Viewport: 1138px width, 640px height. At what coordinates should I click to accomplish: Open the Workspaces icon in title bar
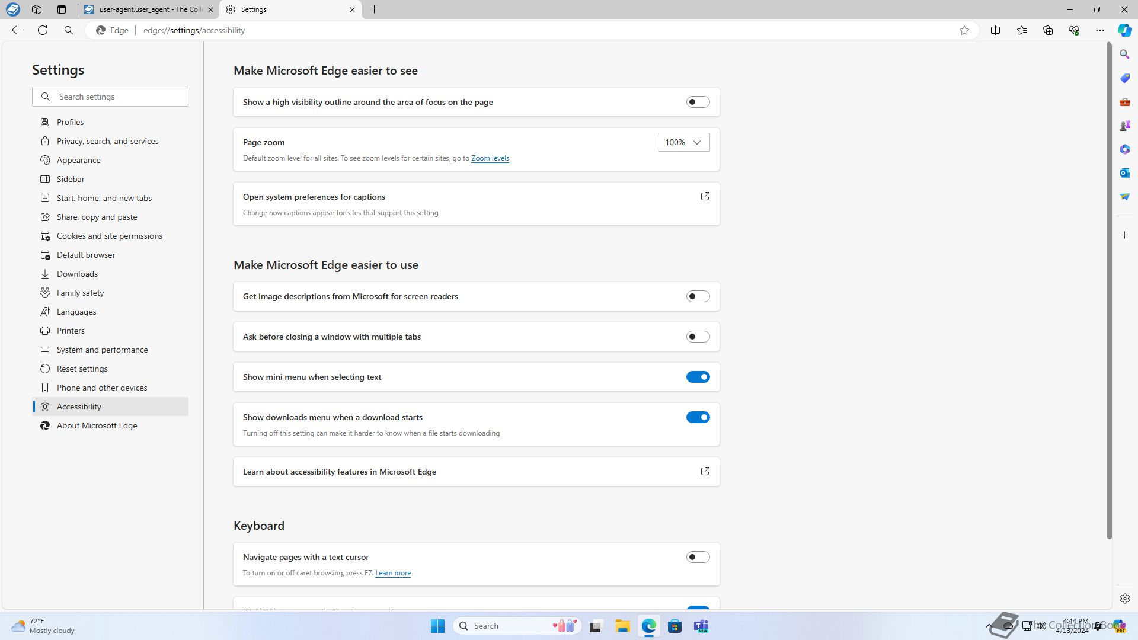pyautogui.click(x=37, y=9)
